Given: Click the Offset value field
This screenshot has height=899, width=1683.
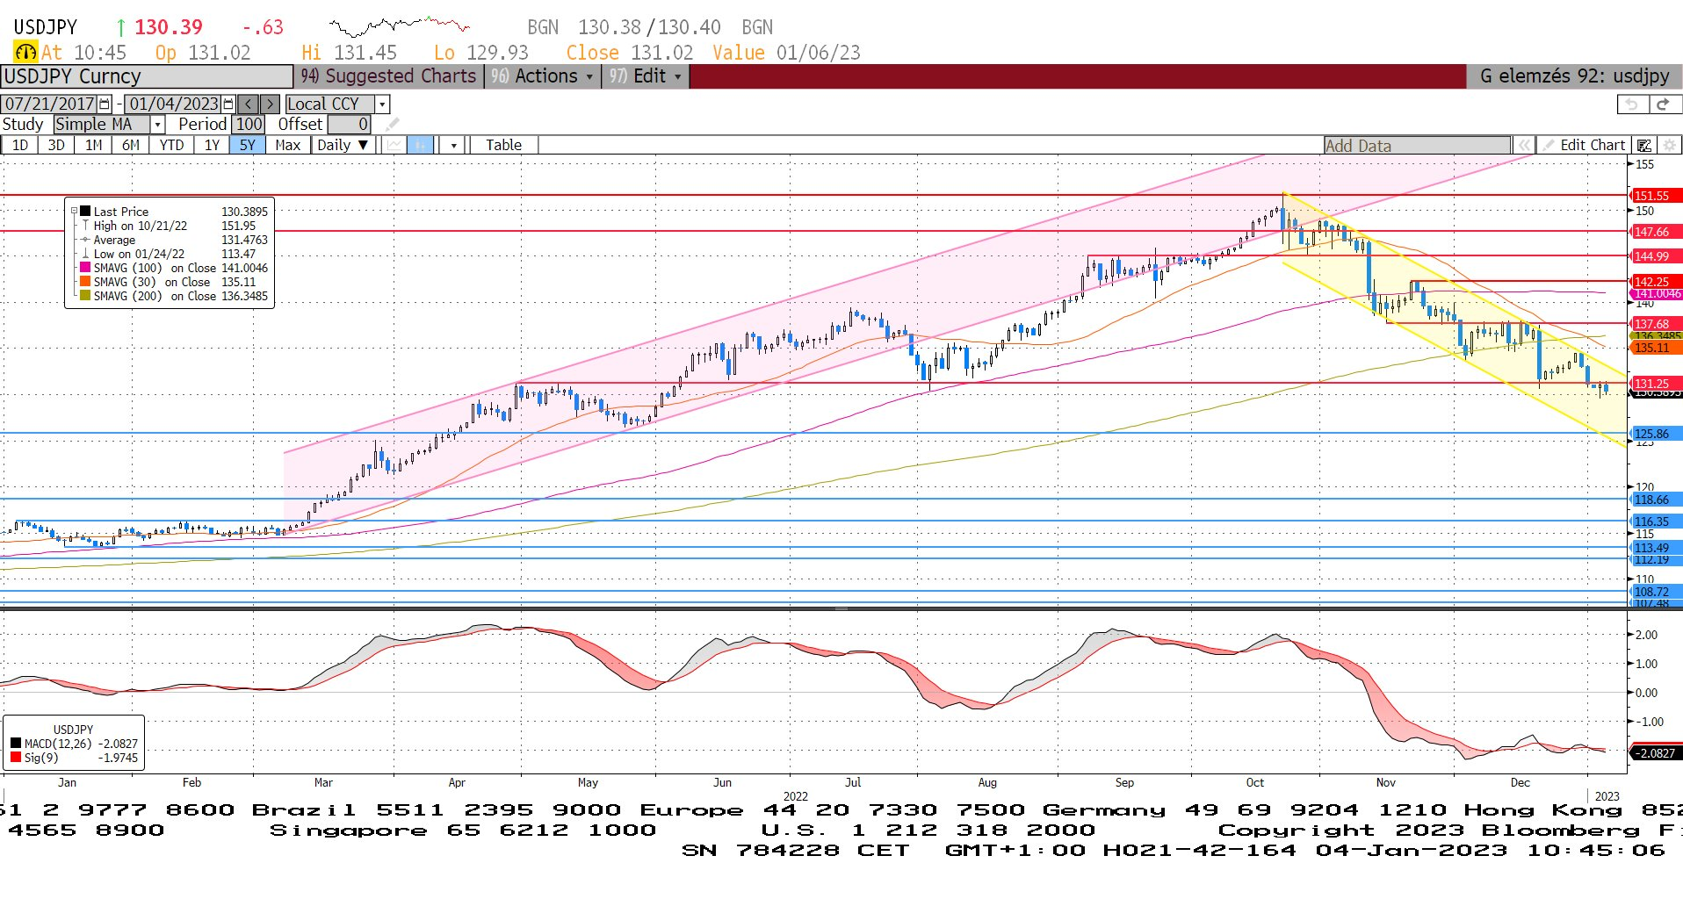Looking at the screenshot, I should pos(350,125).
